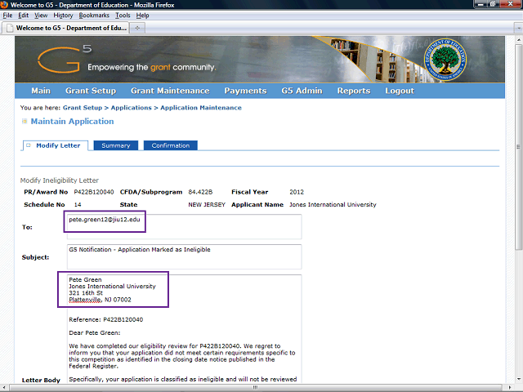
Task: Open the Edit menu
Action: pyautogui.click(x=23, y=16)
